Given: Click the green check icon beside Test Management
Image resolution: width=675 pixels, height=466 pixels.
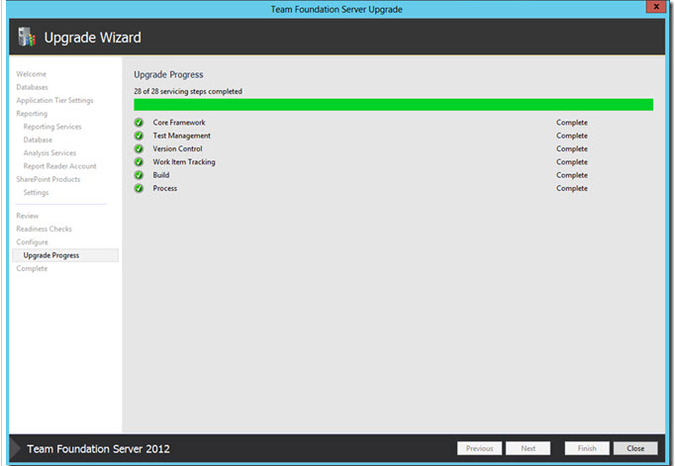Looking at the screenshot, I should 139,136.
